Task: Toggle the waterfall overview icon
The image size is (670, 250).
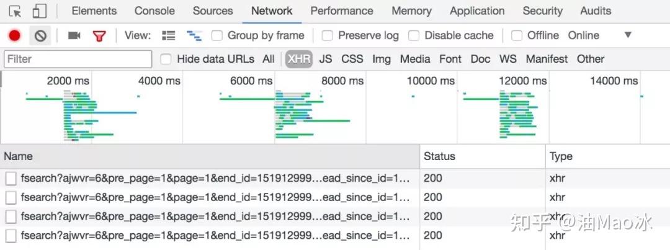Action: pyautogui.click(x=194, y=35)
